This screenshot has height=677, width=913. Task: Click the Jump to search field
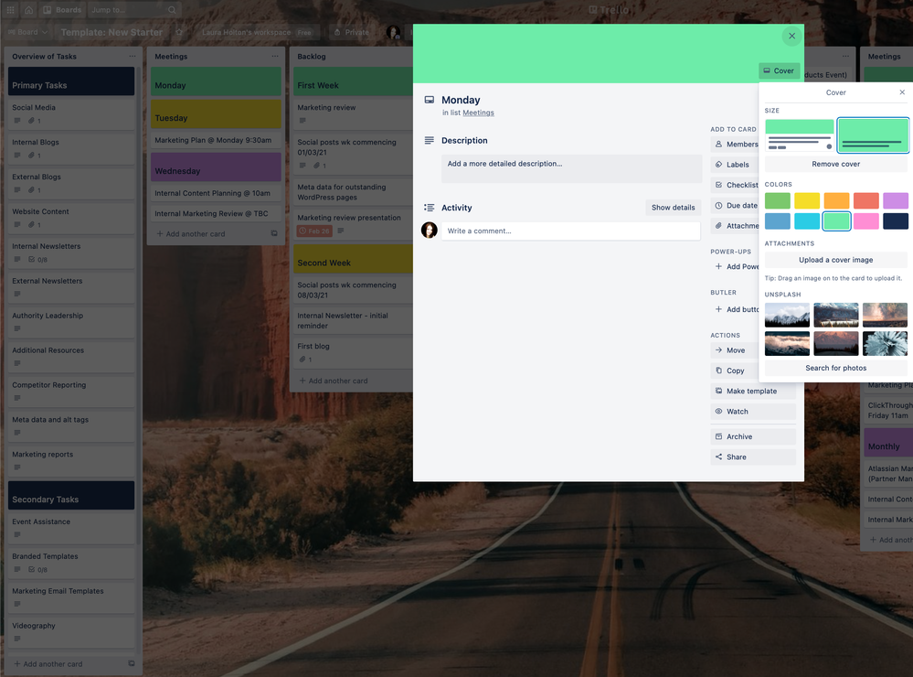pos(134,10)
